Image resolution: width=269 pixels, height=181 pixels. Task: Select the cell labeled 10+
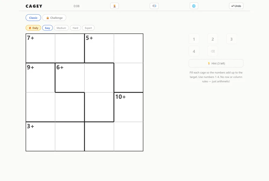point(129,107)
